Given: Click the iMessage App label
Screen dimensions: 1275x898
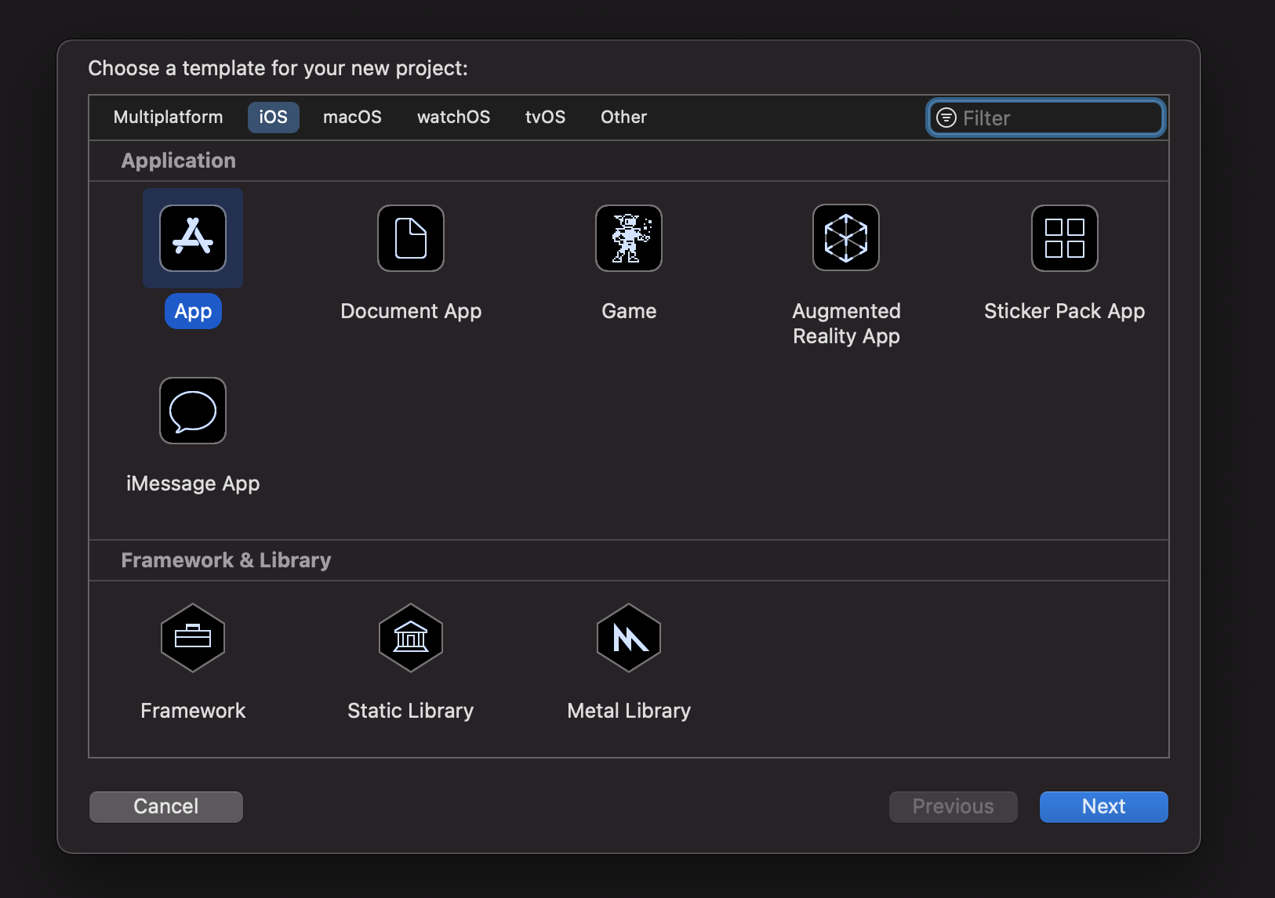Looking at the screenshot, I should tap(193, 483).
